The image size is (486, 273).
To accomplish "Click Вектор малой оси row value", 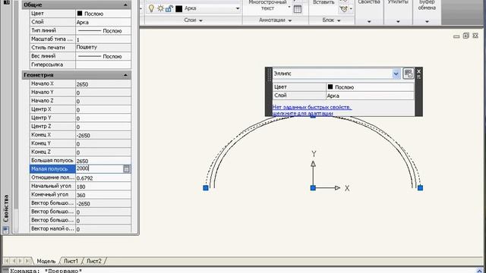I will click(103, 229).
